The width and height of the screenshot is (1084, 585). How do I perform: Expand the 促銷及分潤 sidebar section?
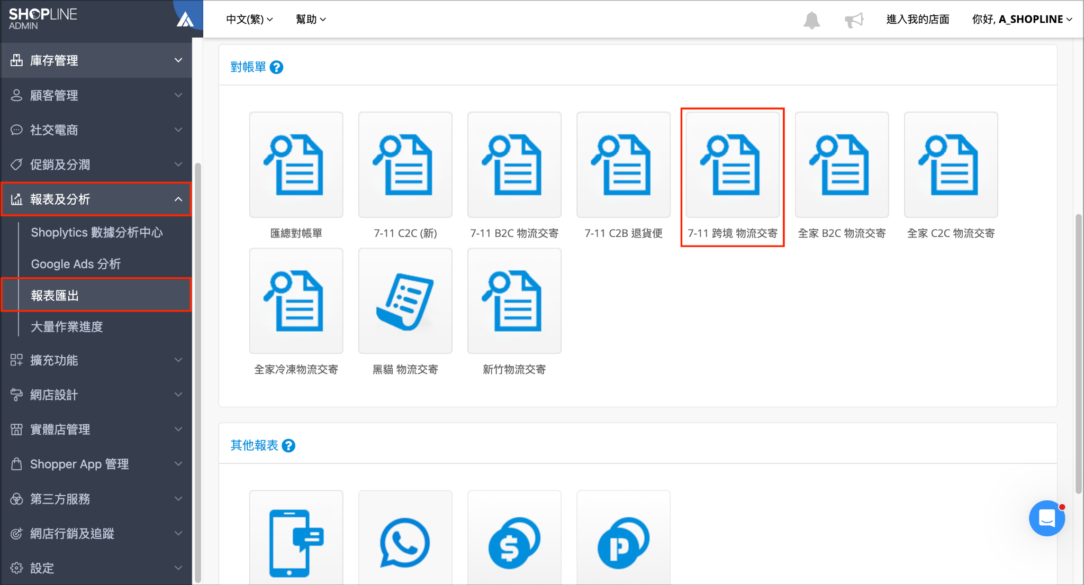click(96, 164)
